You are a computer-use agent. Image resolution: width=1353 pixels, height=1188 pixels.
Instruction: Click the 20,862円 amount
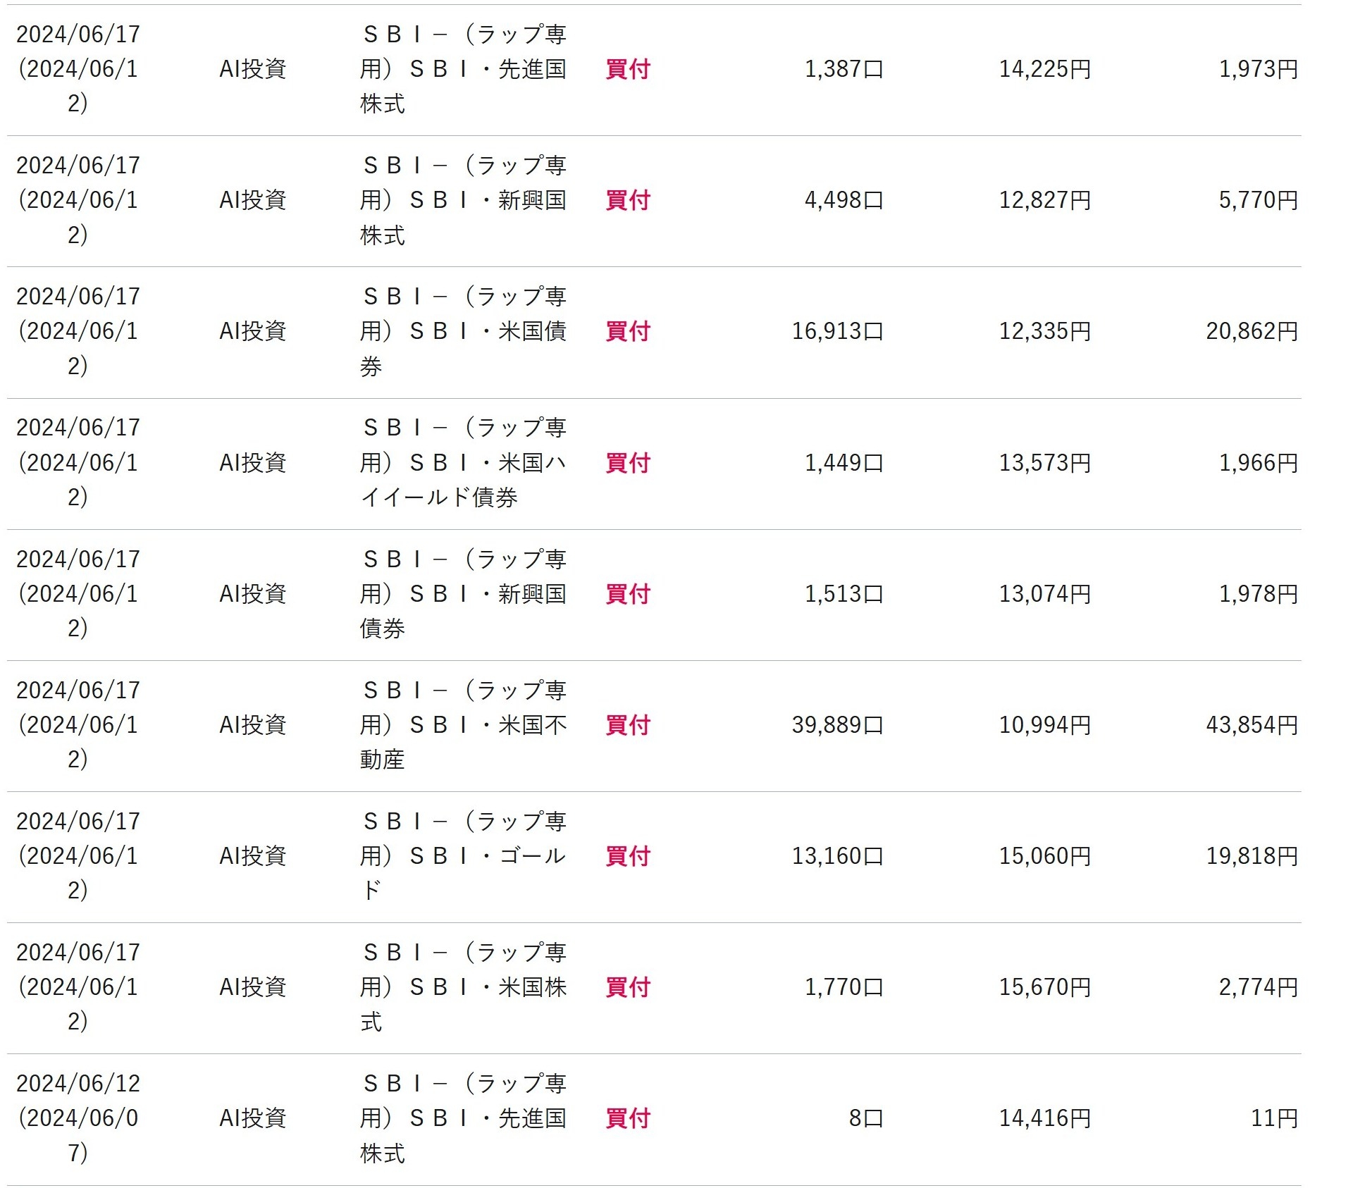point(1252,331)
